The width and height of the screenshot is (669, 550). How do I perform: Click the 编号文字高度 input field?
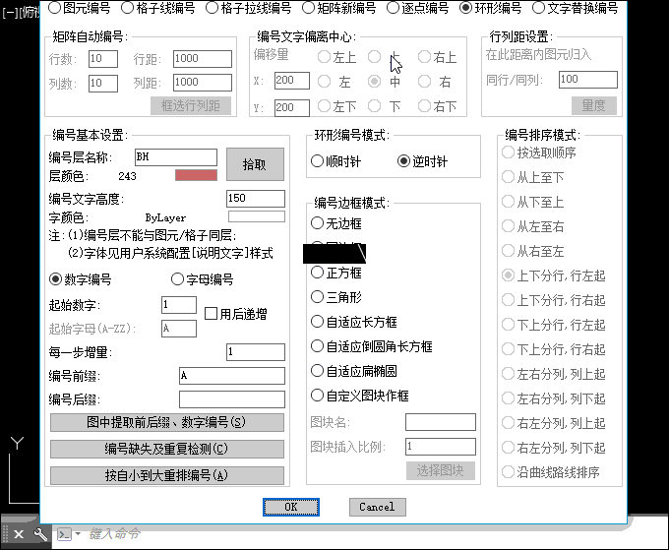tap(255, 199)
